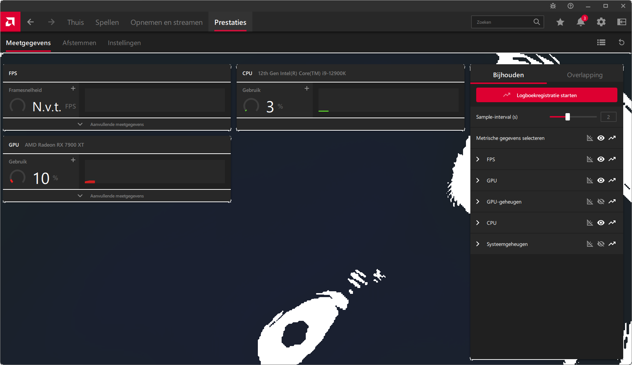Toggle visibility eye for GPU-geheugen
The height and width of the screenshot is (365, 632).
click(x=601, y=202)
